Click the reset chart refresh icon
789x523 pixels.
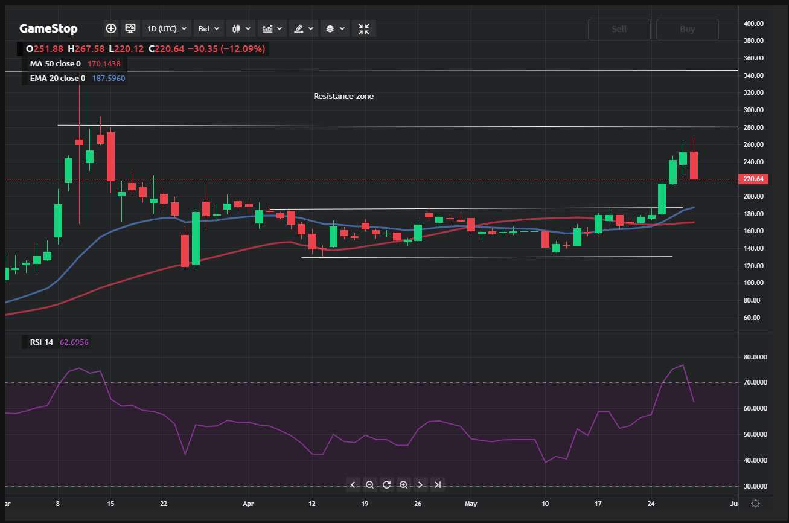(x=386, y=484)
